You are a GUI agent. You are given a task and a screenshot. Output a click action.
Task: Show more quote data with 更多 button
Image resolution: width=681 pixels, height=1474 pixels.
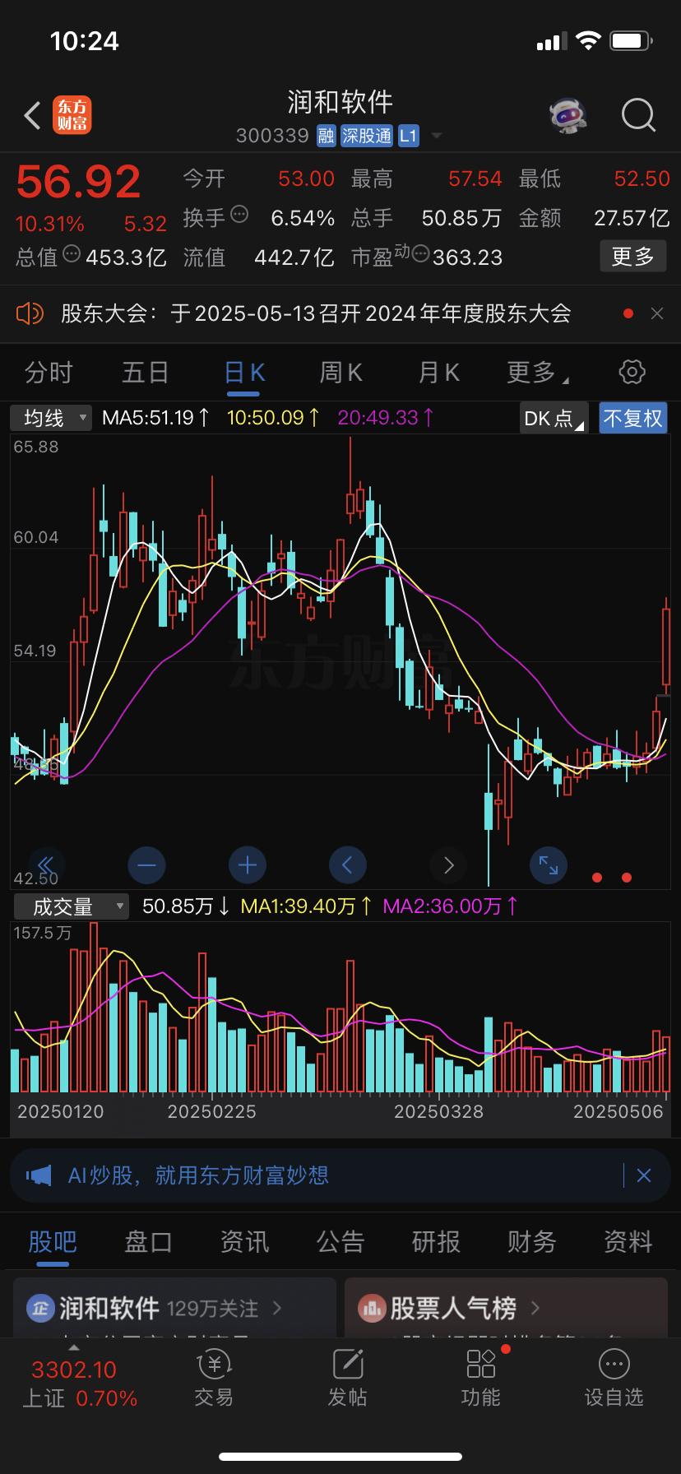coord(632,257)
